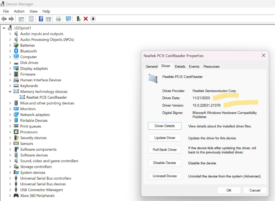
Task: Switch to the Resources tab
Action: pyautogui.click(x=211, y=66)
